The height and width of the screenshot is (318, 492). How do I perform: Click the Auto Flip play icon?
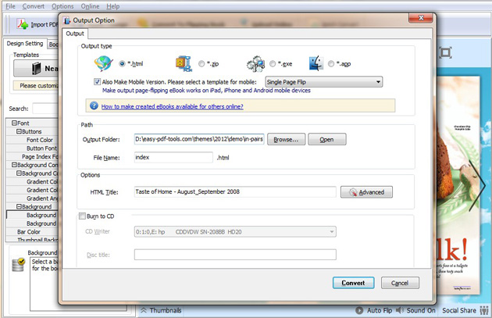click(x=359, y=310)
